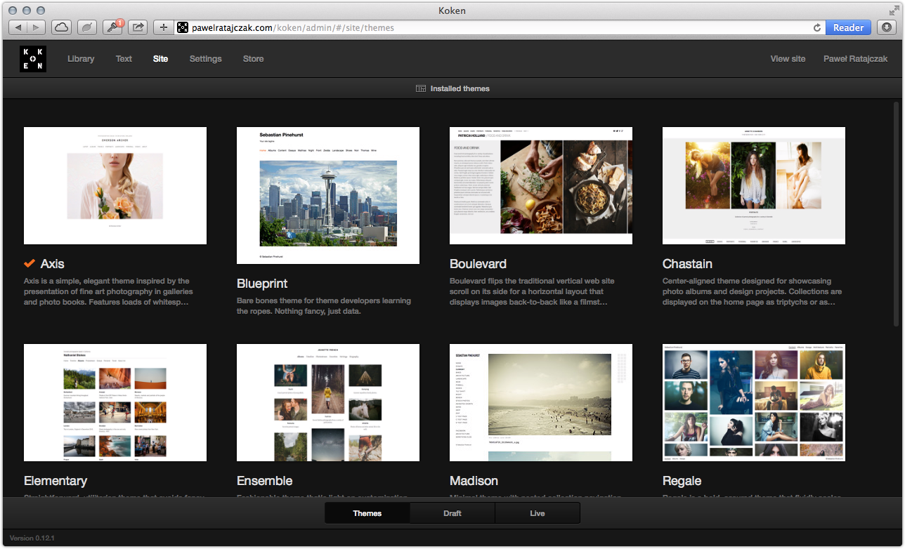The height and width of the screenshot is (549, 905).
Task: Go back with the browser back arrow
Action: [18, 27]
